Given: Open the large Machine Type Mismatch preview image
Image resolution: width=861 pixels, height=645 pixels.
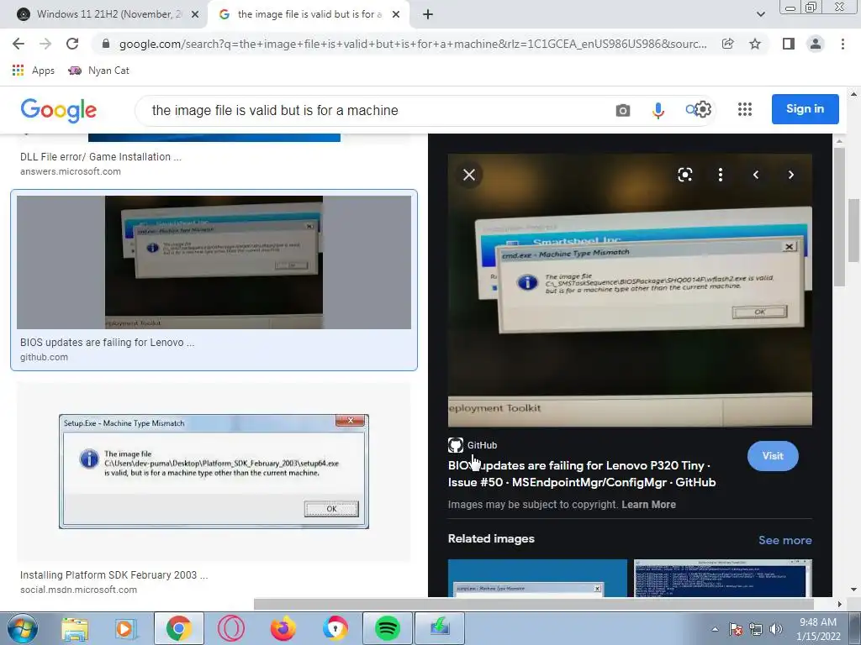Looking at the screenshot, I should [630, 290].
